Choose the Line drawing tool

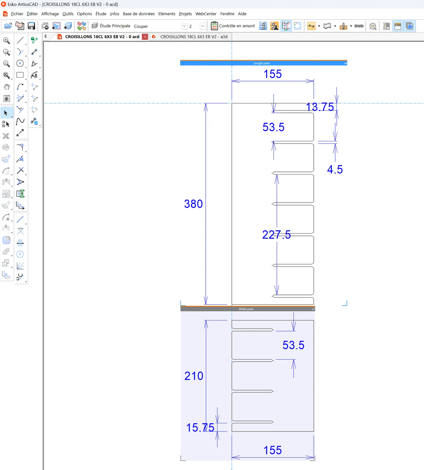coord(20,40)
